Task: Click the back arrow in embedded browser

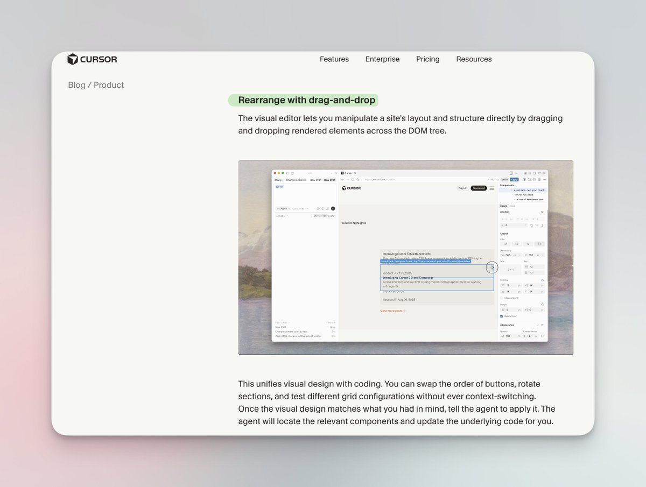Action: point(342,180)
